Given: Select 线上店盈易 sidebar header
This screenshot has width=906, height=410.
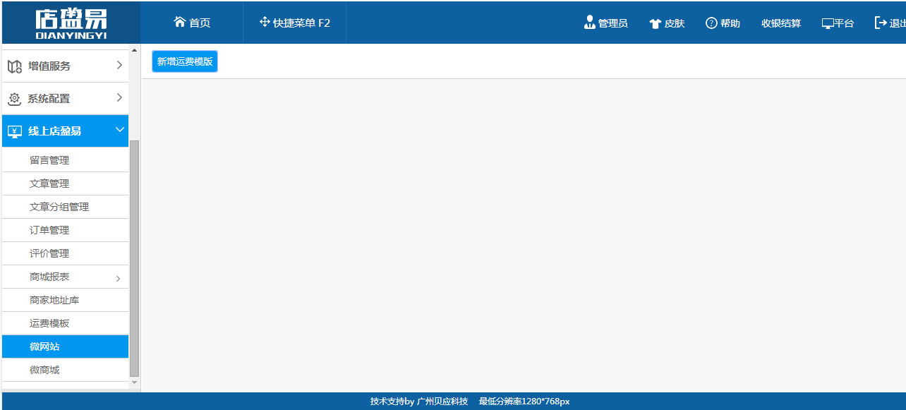Looking at the screenshot, I should point(66,131).
